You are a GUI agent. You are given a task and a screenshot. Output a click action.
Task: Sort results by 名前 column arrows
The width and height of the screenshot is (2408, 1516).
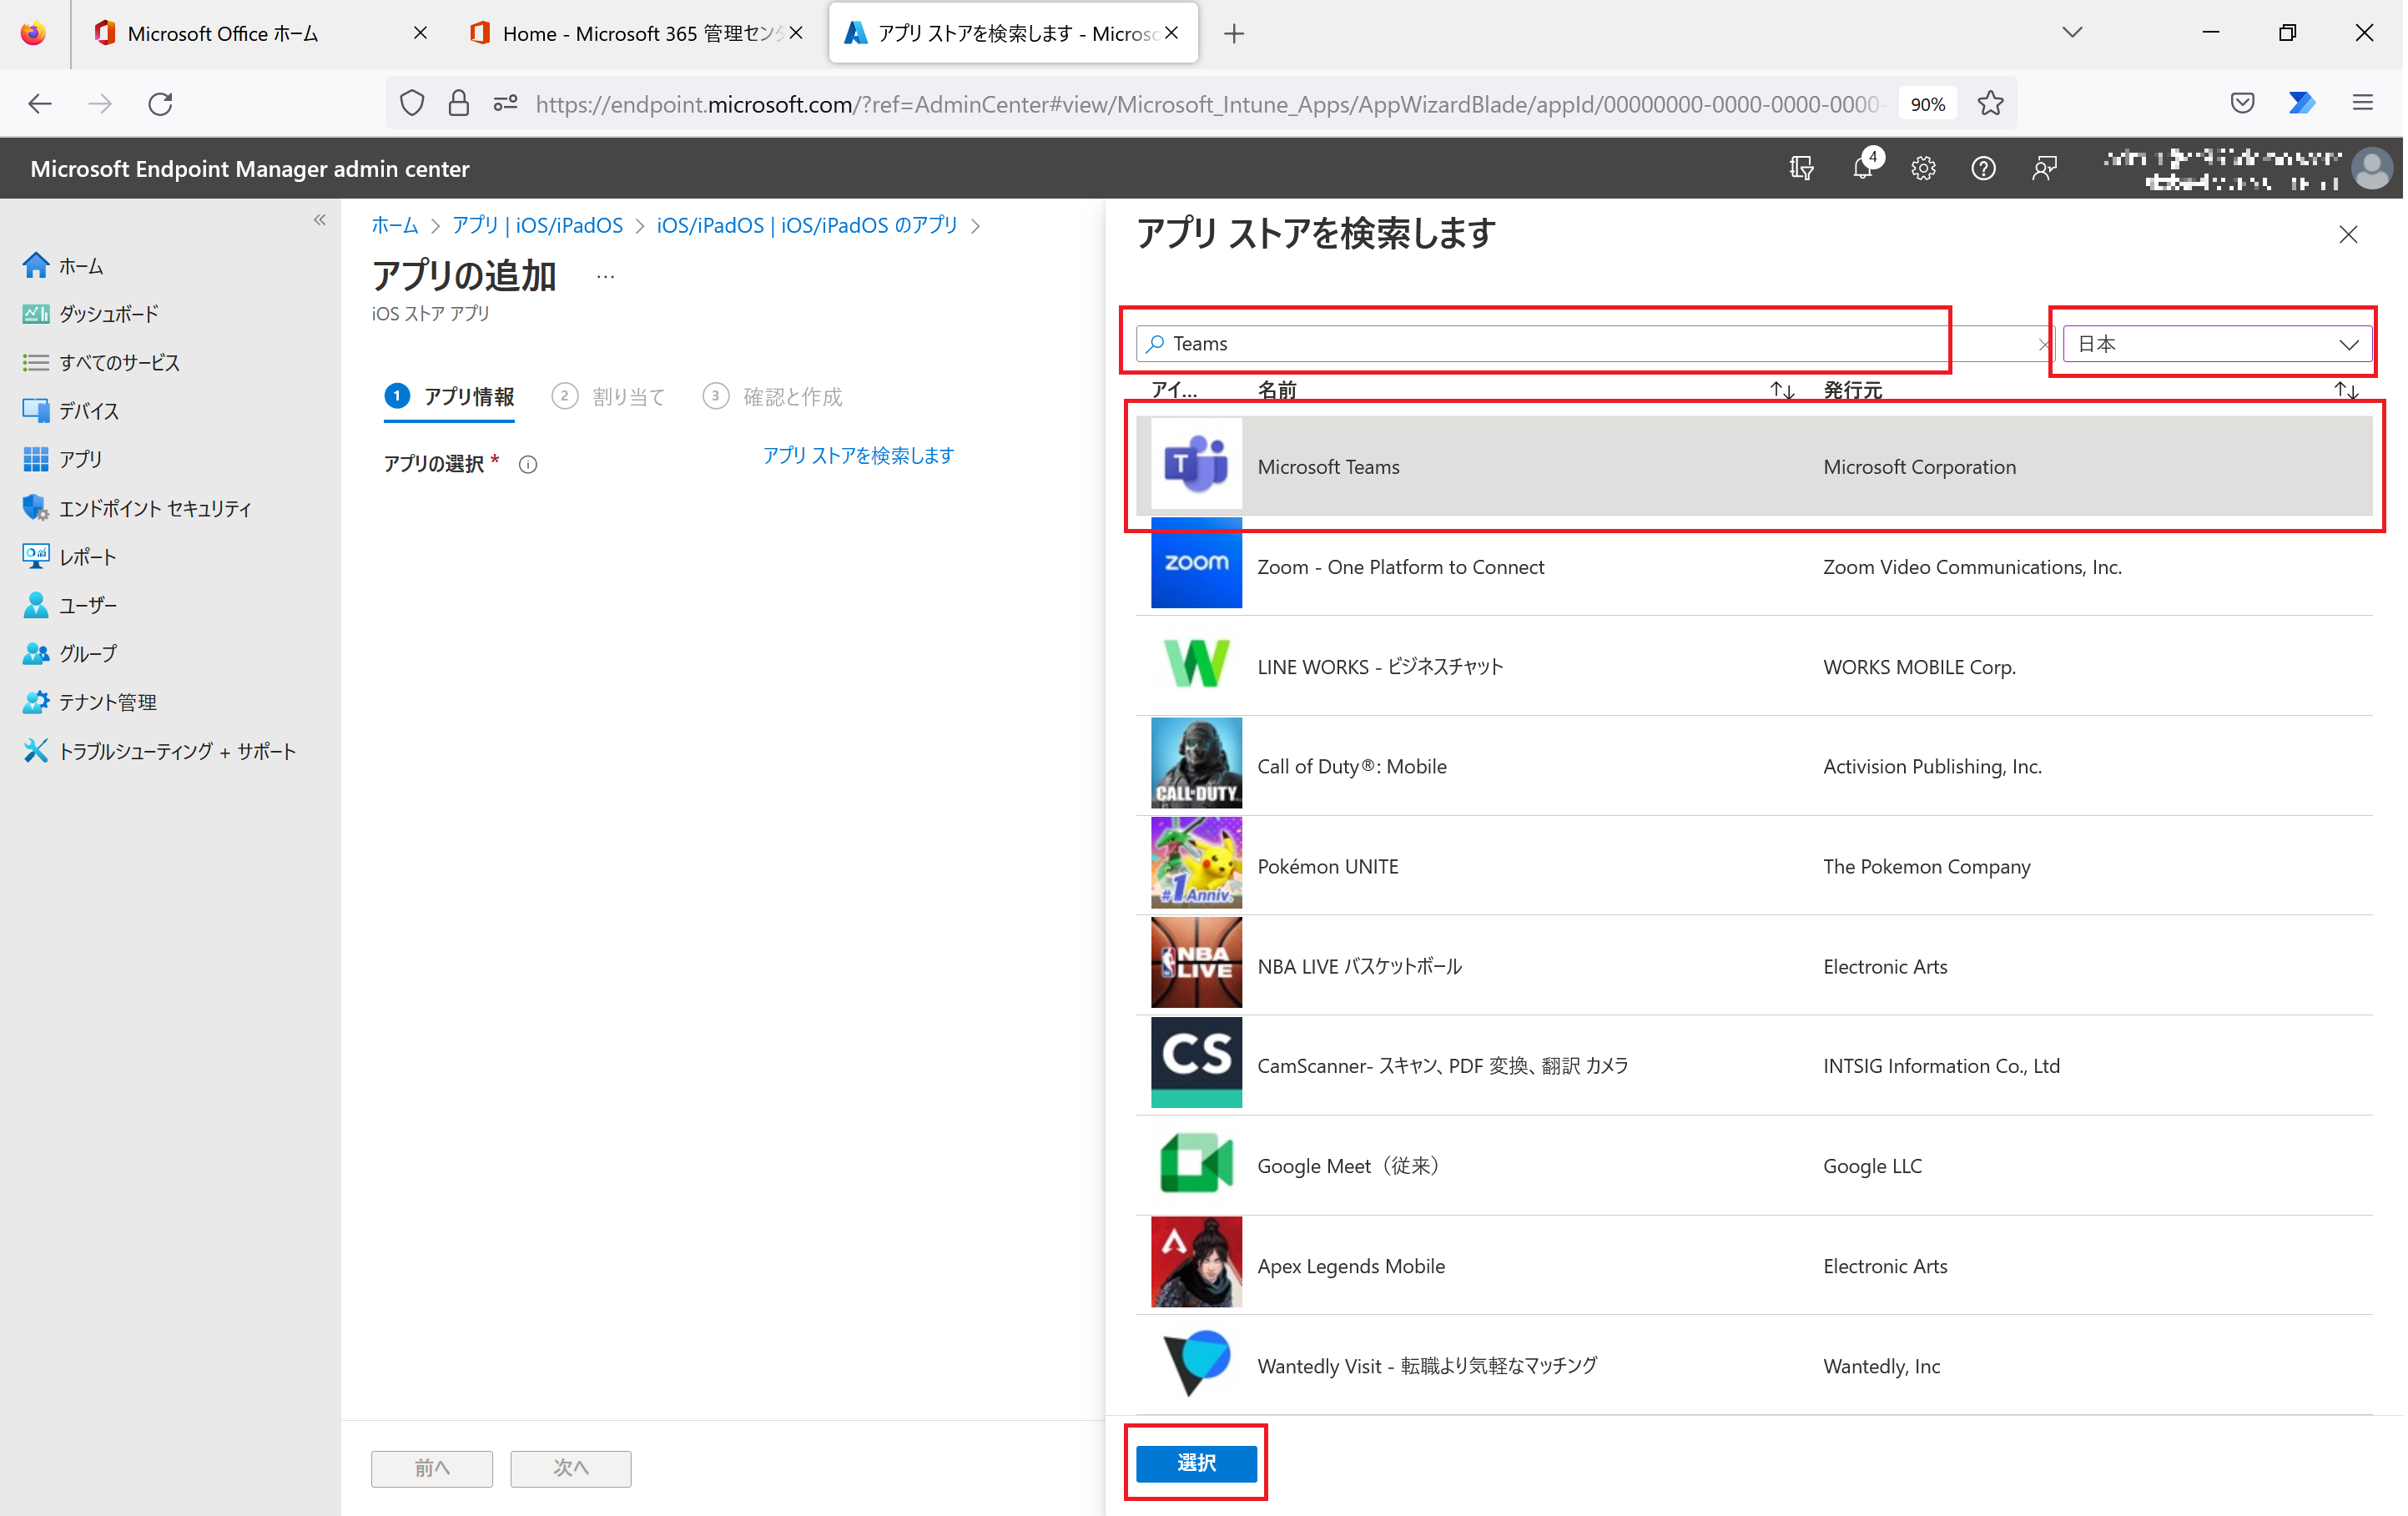tap(1781, 390)
